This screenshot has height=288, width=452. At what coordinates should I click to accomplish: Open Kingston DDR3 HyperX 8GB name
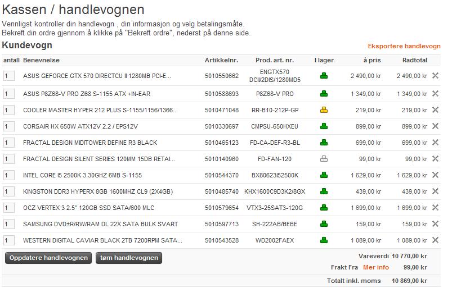pos(98,191)
